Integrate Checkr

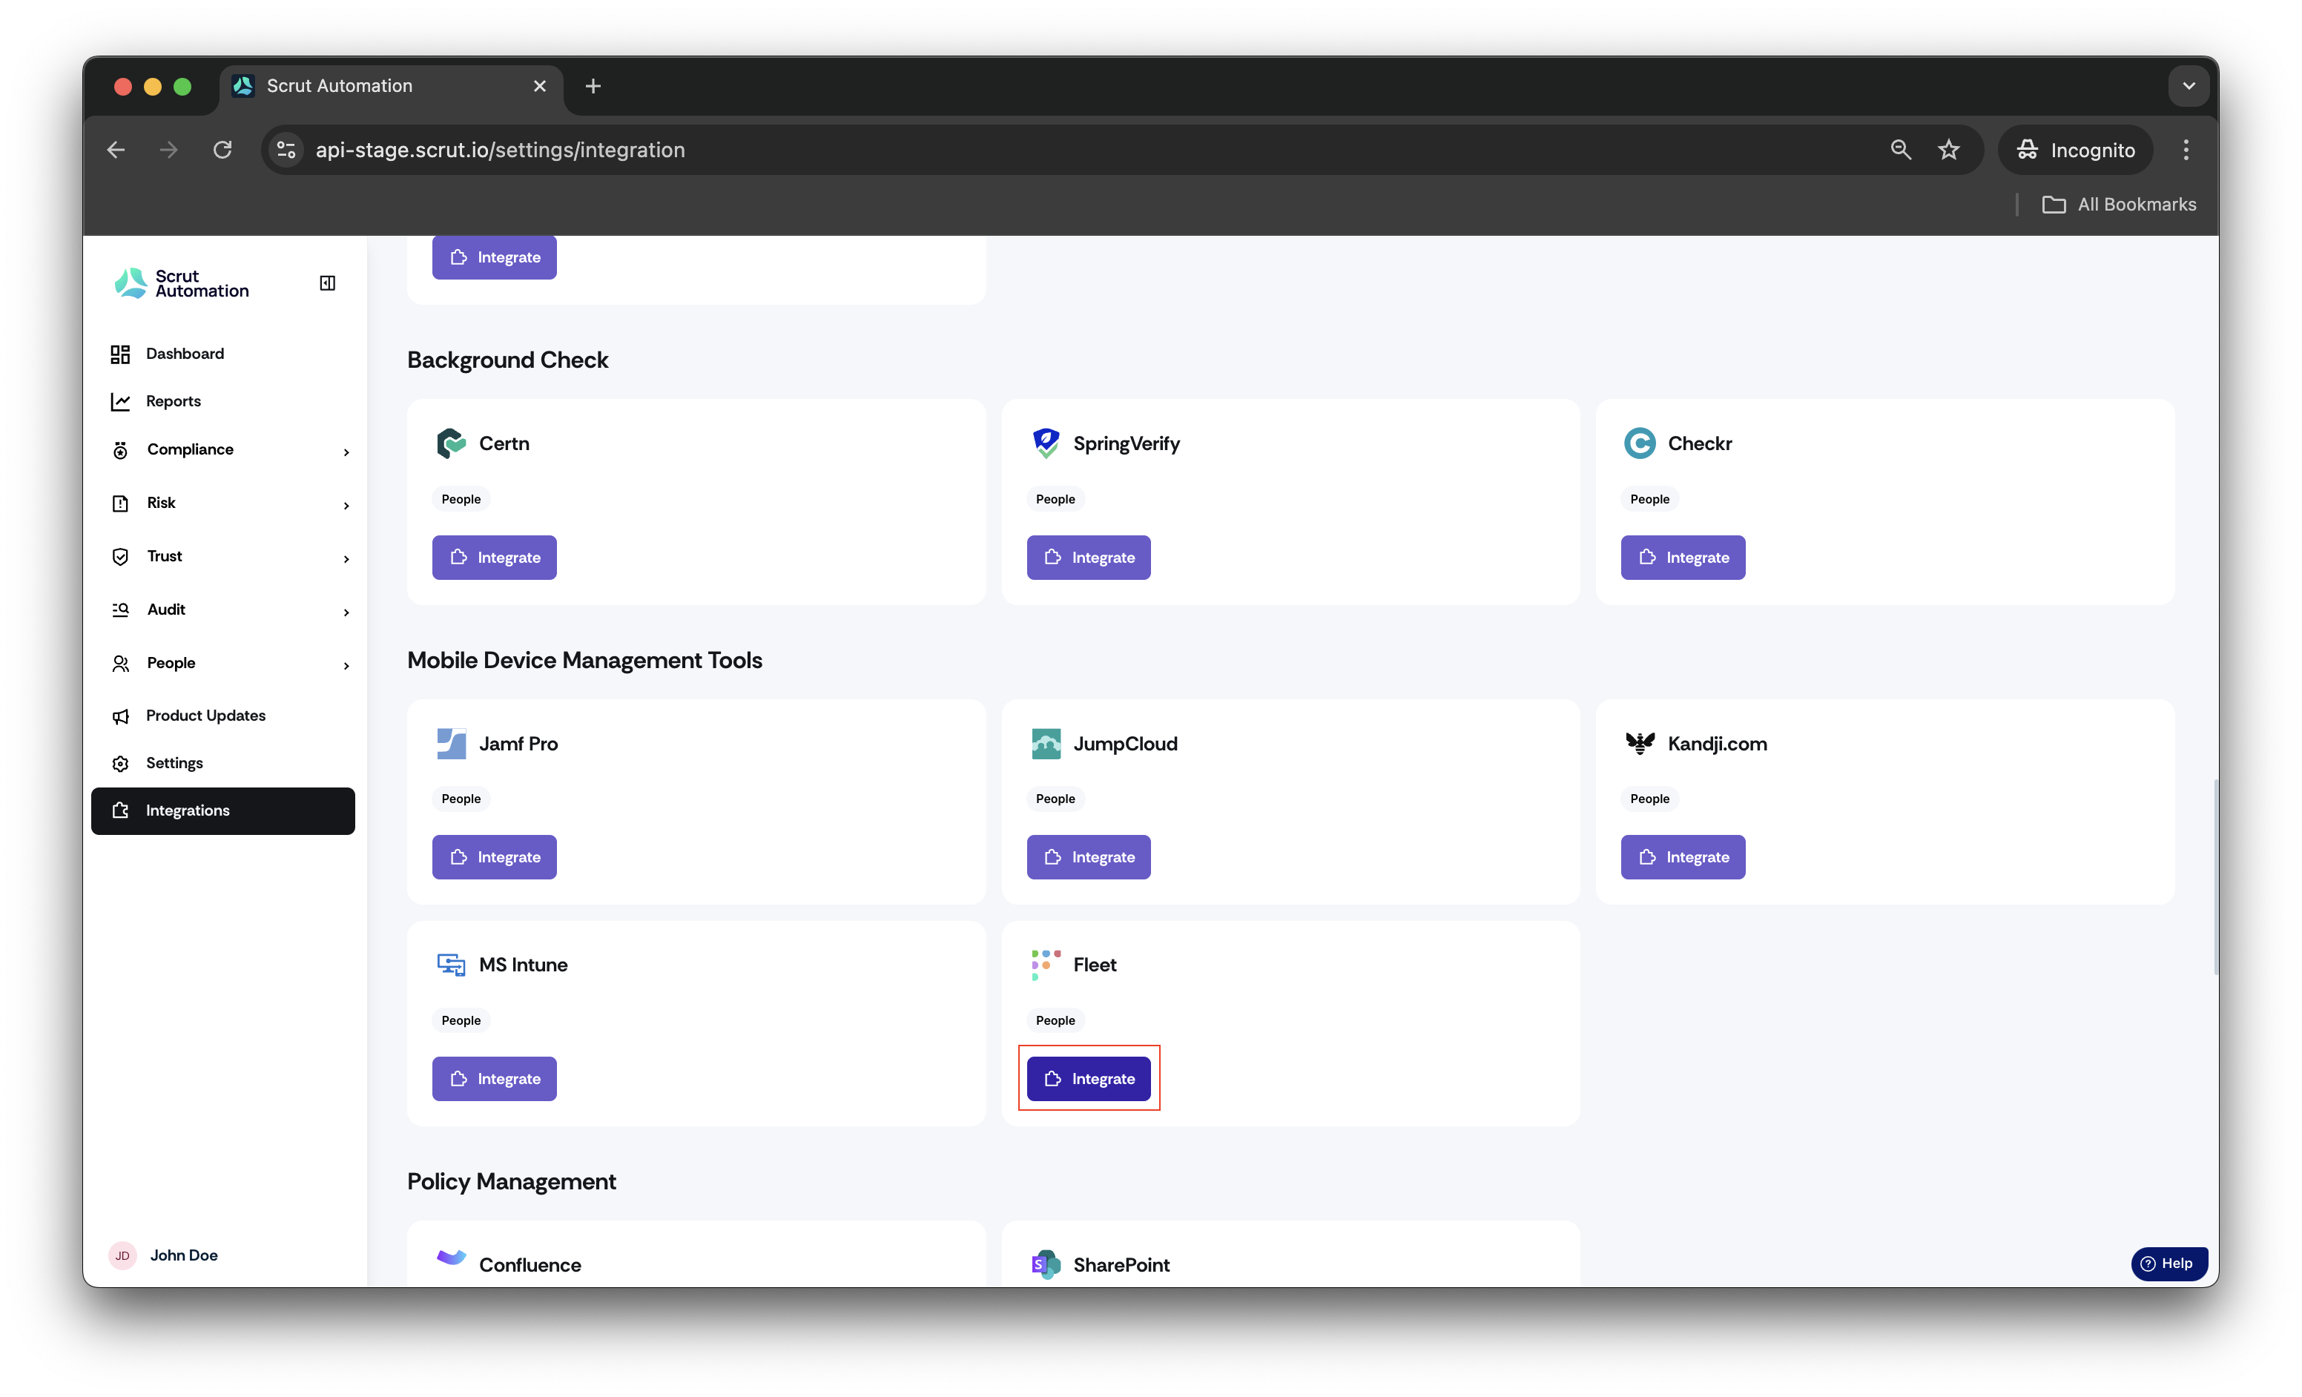click(1683, 558)
